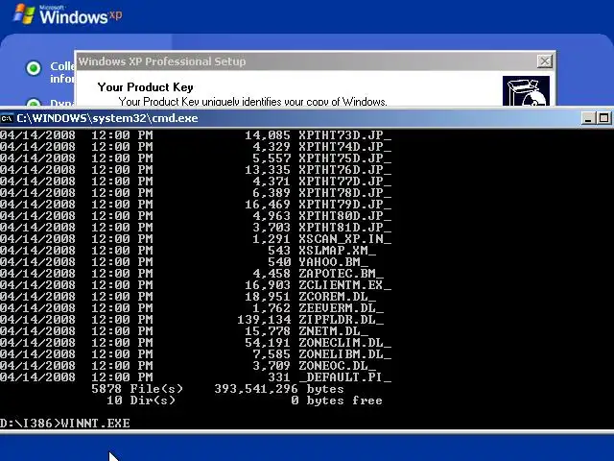The image size is (614, 461).
Task: Select the XPTHT80D.JP_ file name
Action: 345,216
